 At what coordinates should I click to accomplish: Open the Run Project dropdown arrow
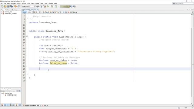(50, 6)
